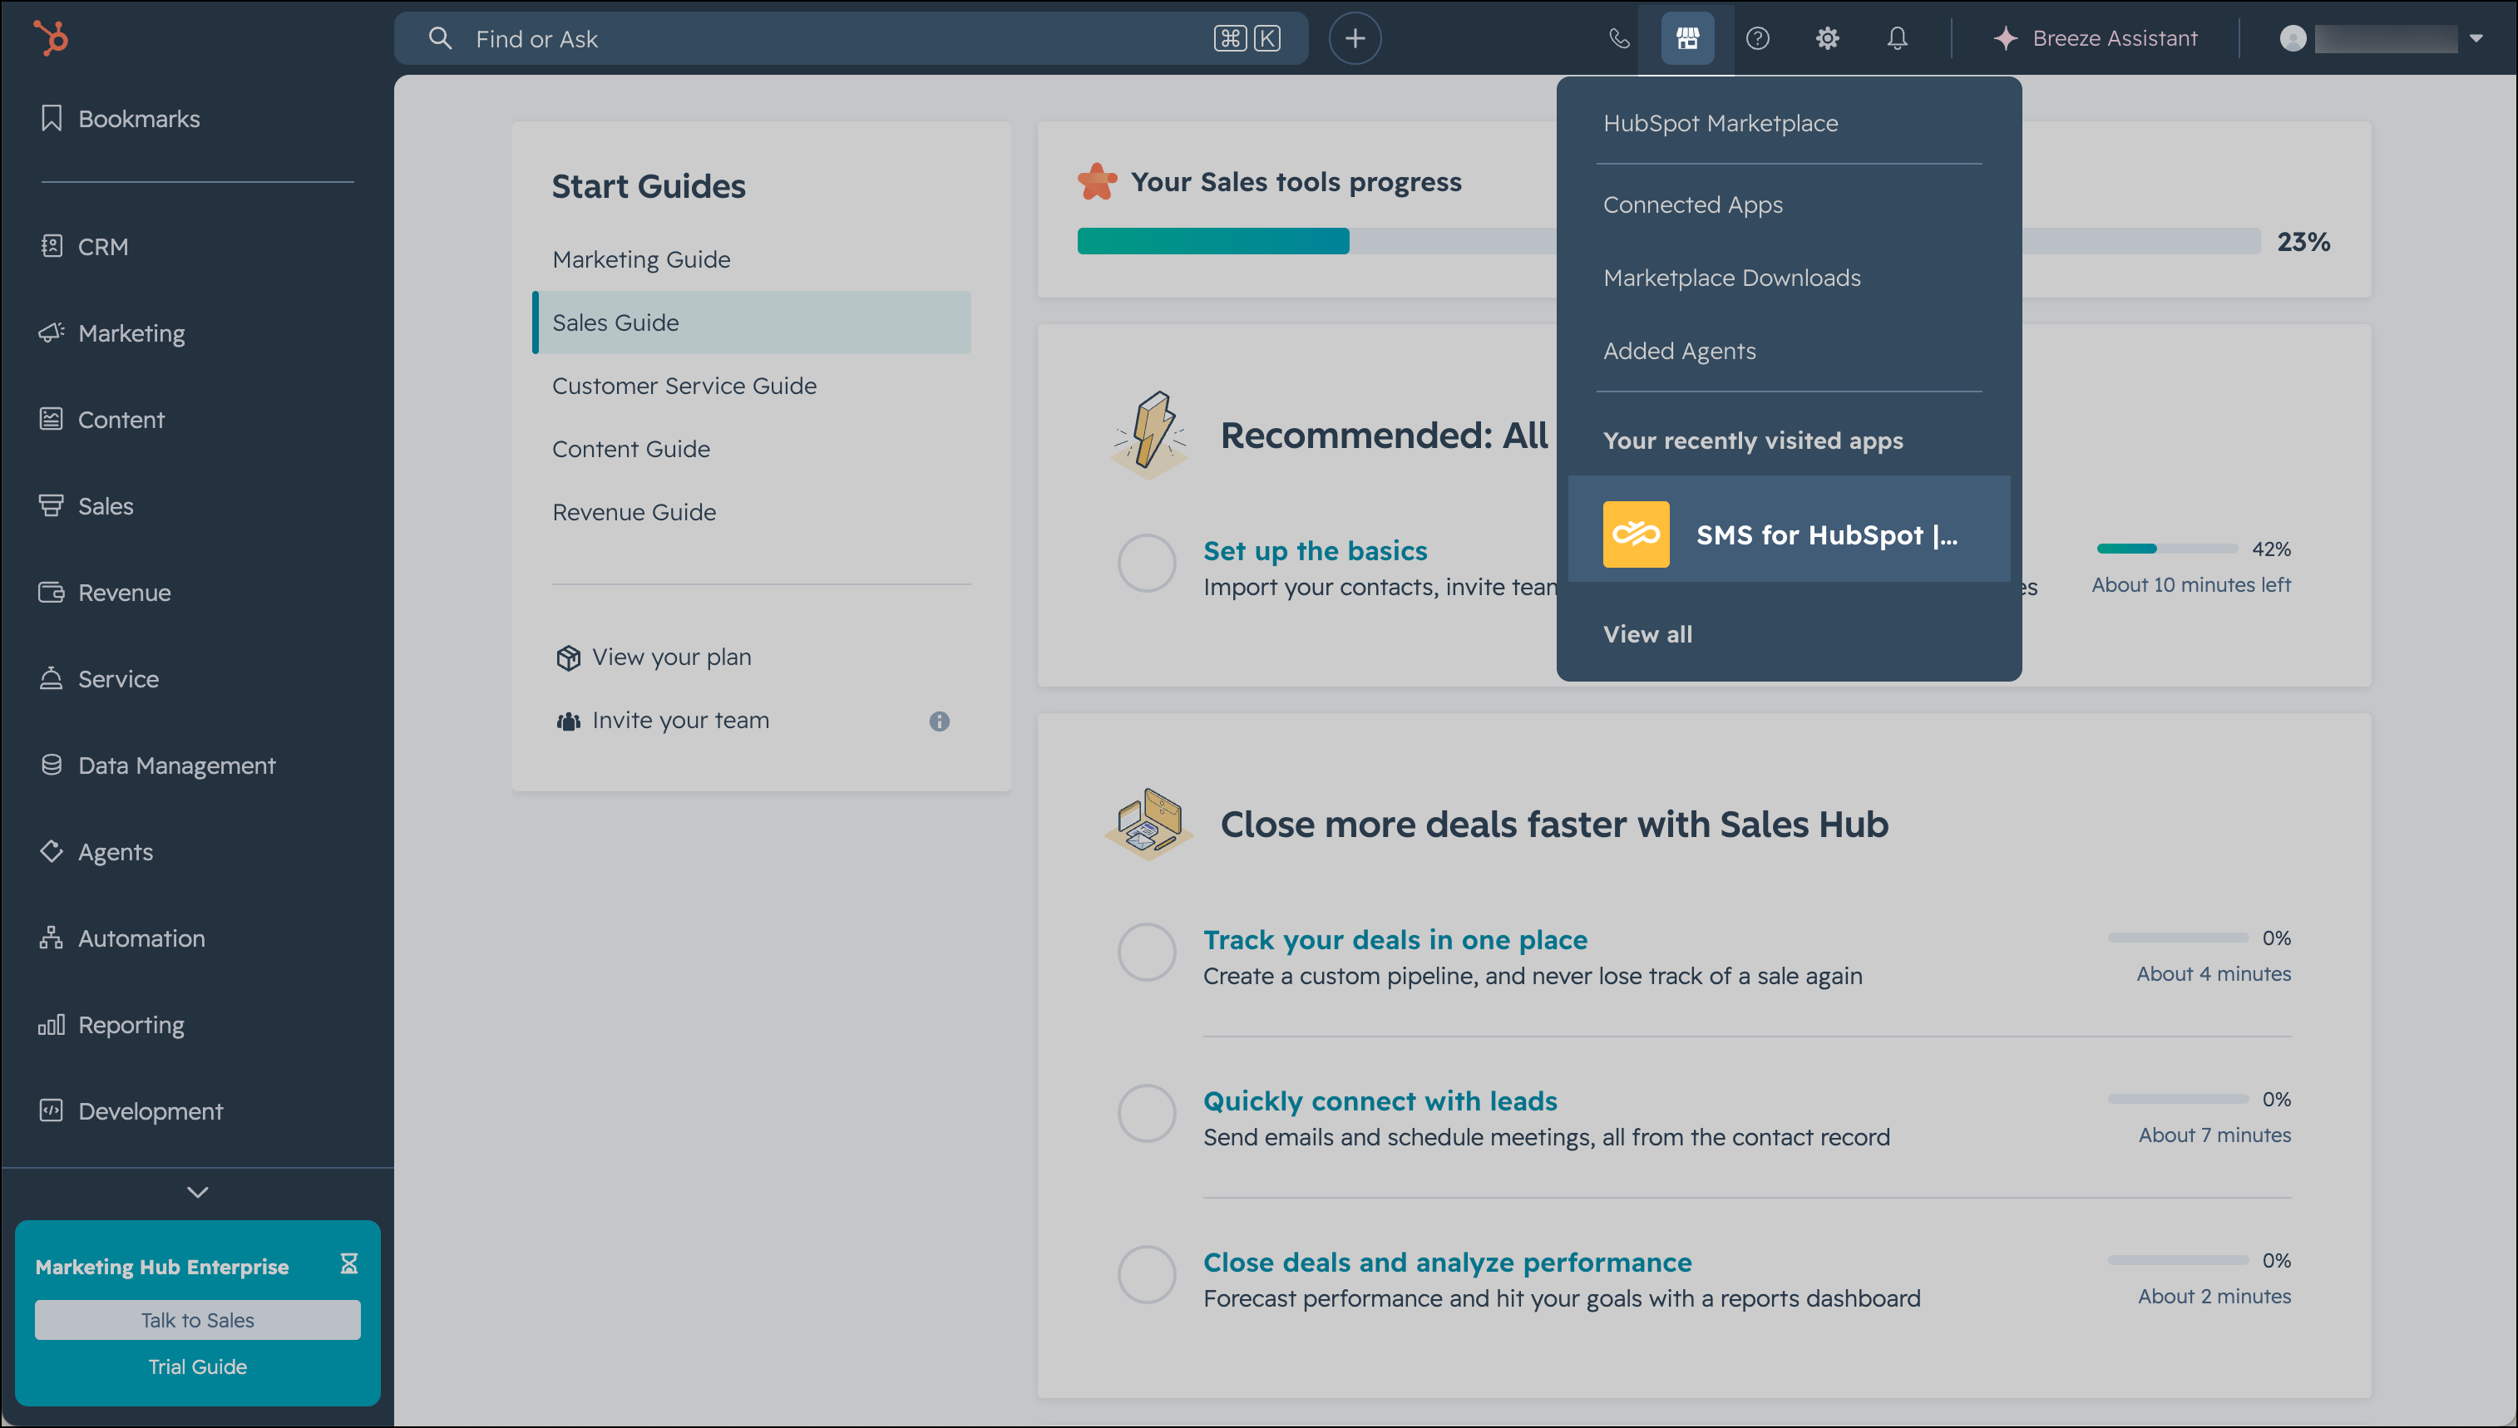Screen dimensions: 2518x1428
Task: Click the Reporting bar chart icon
Action: [51, 1024]
